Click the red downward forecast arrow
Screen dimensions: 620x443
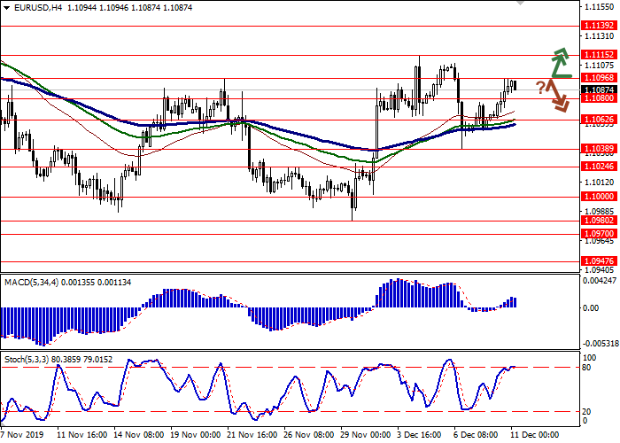[558, 96]
